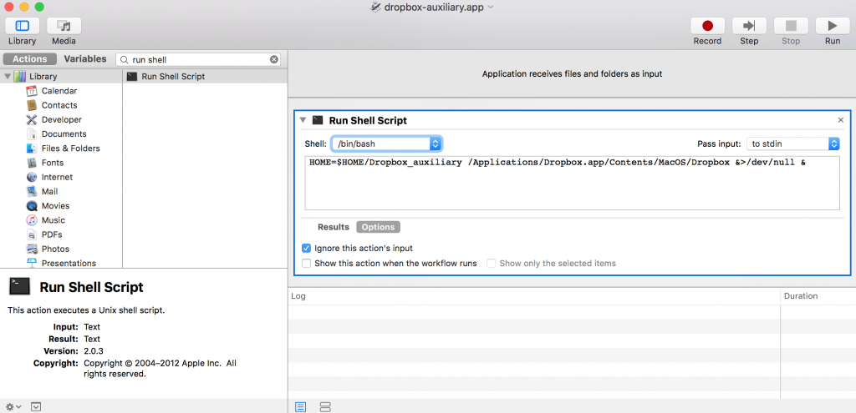Collapse the Library tree

click(x=8, y=76)
